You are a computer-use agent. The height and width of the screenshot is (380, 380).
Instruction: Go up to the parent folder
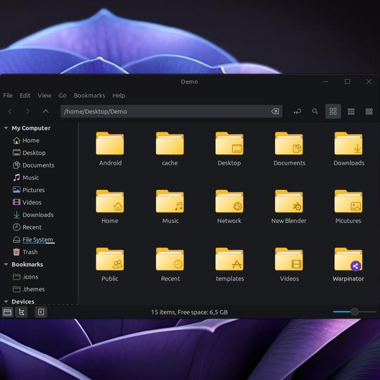46,111
